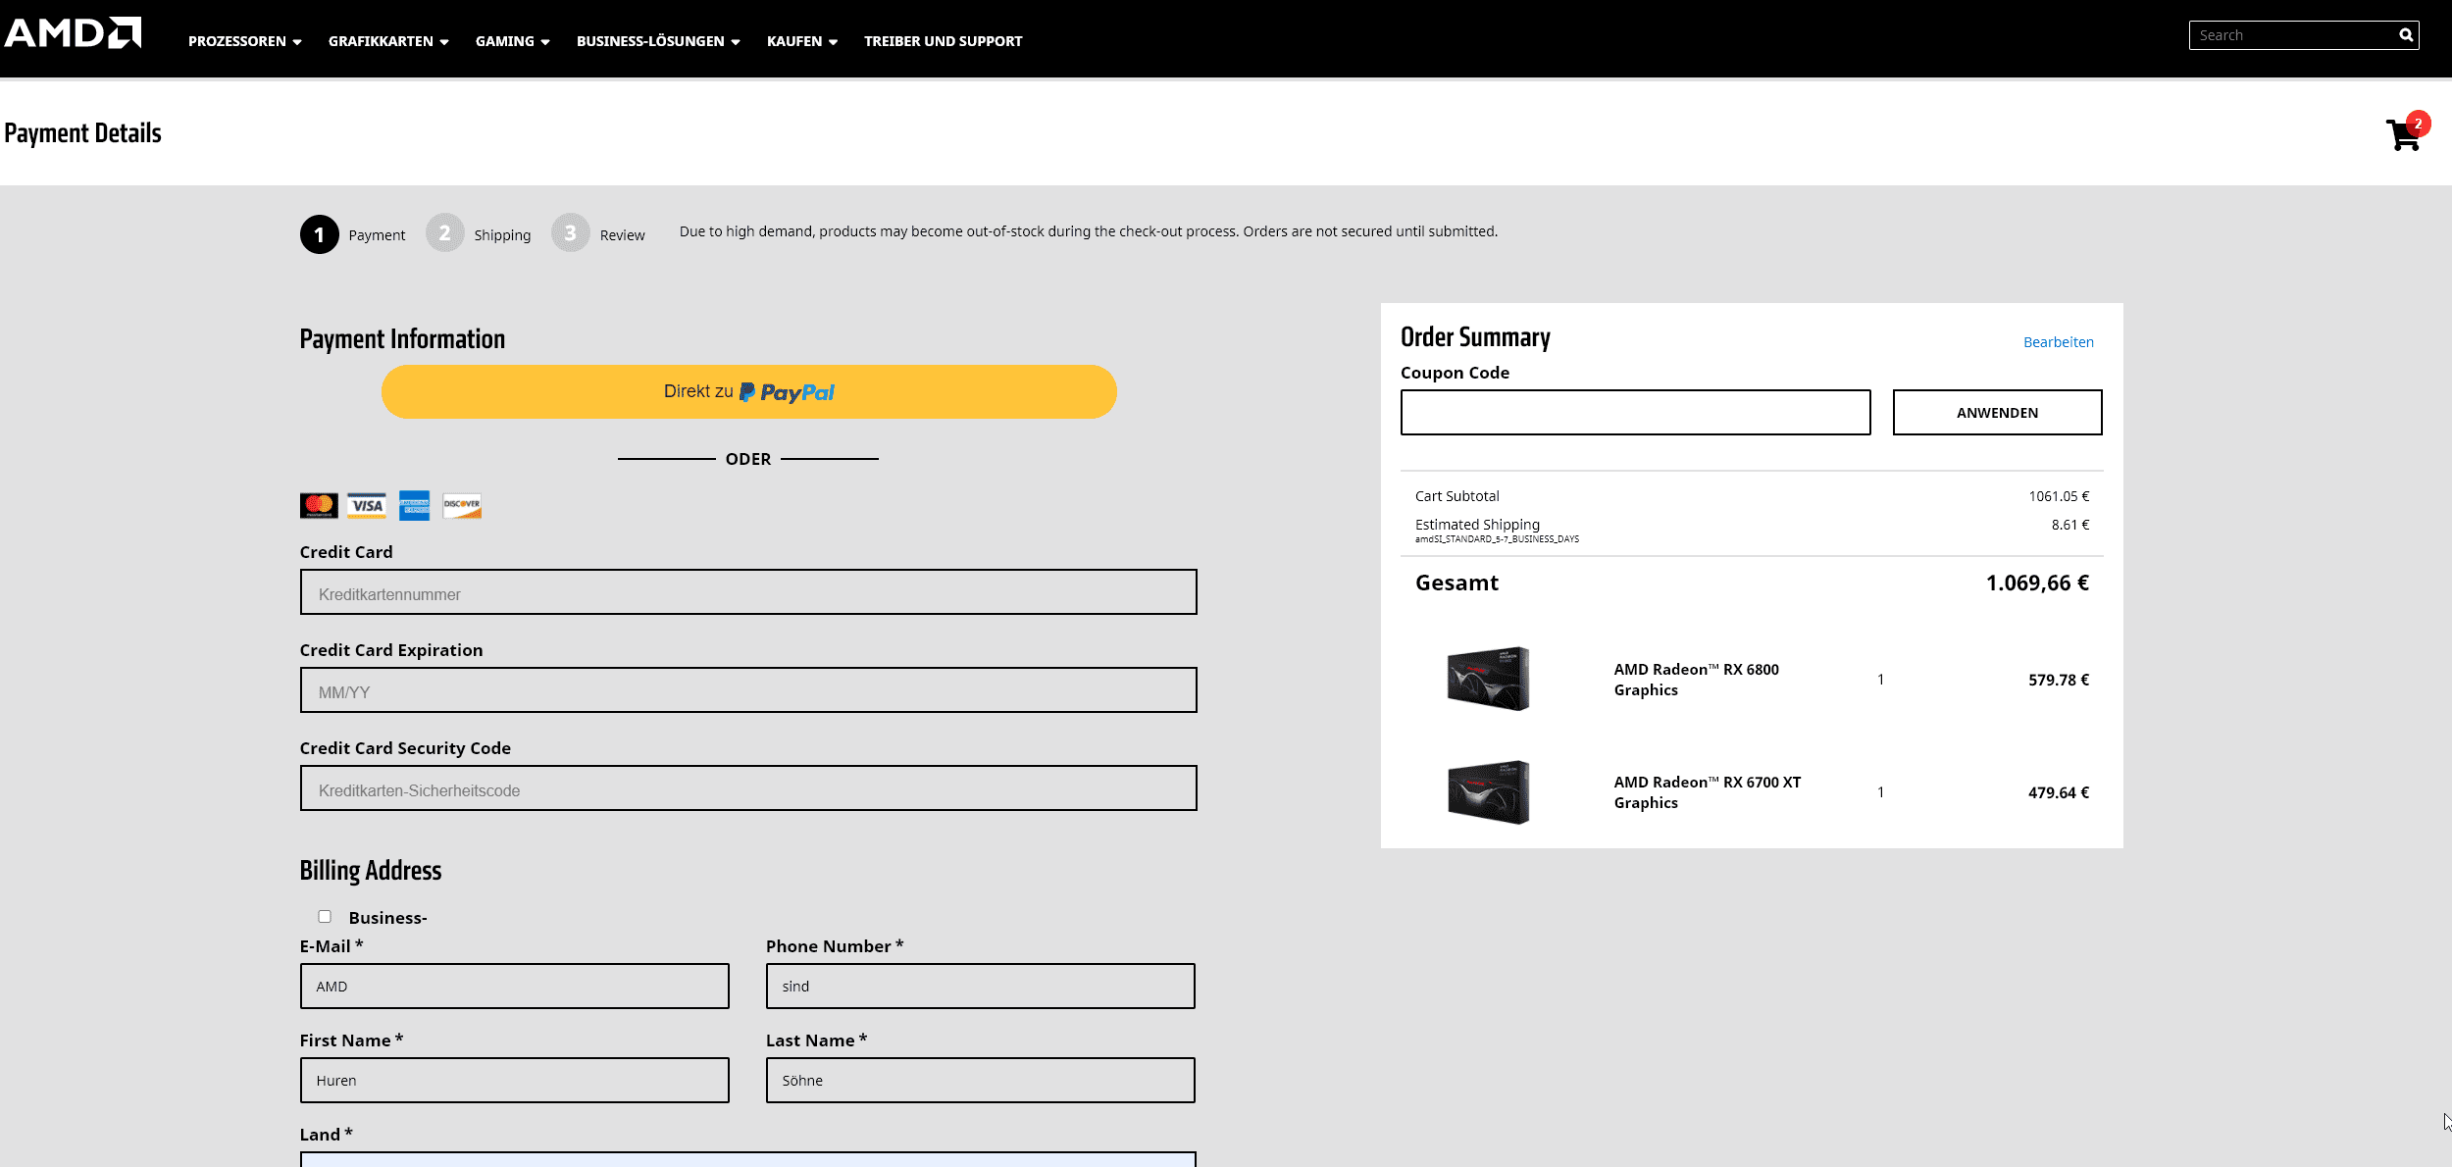Open Treiber und Support page
This screenshot has height=1167, width=2452.
click(943, 41)
